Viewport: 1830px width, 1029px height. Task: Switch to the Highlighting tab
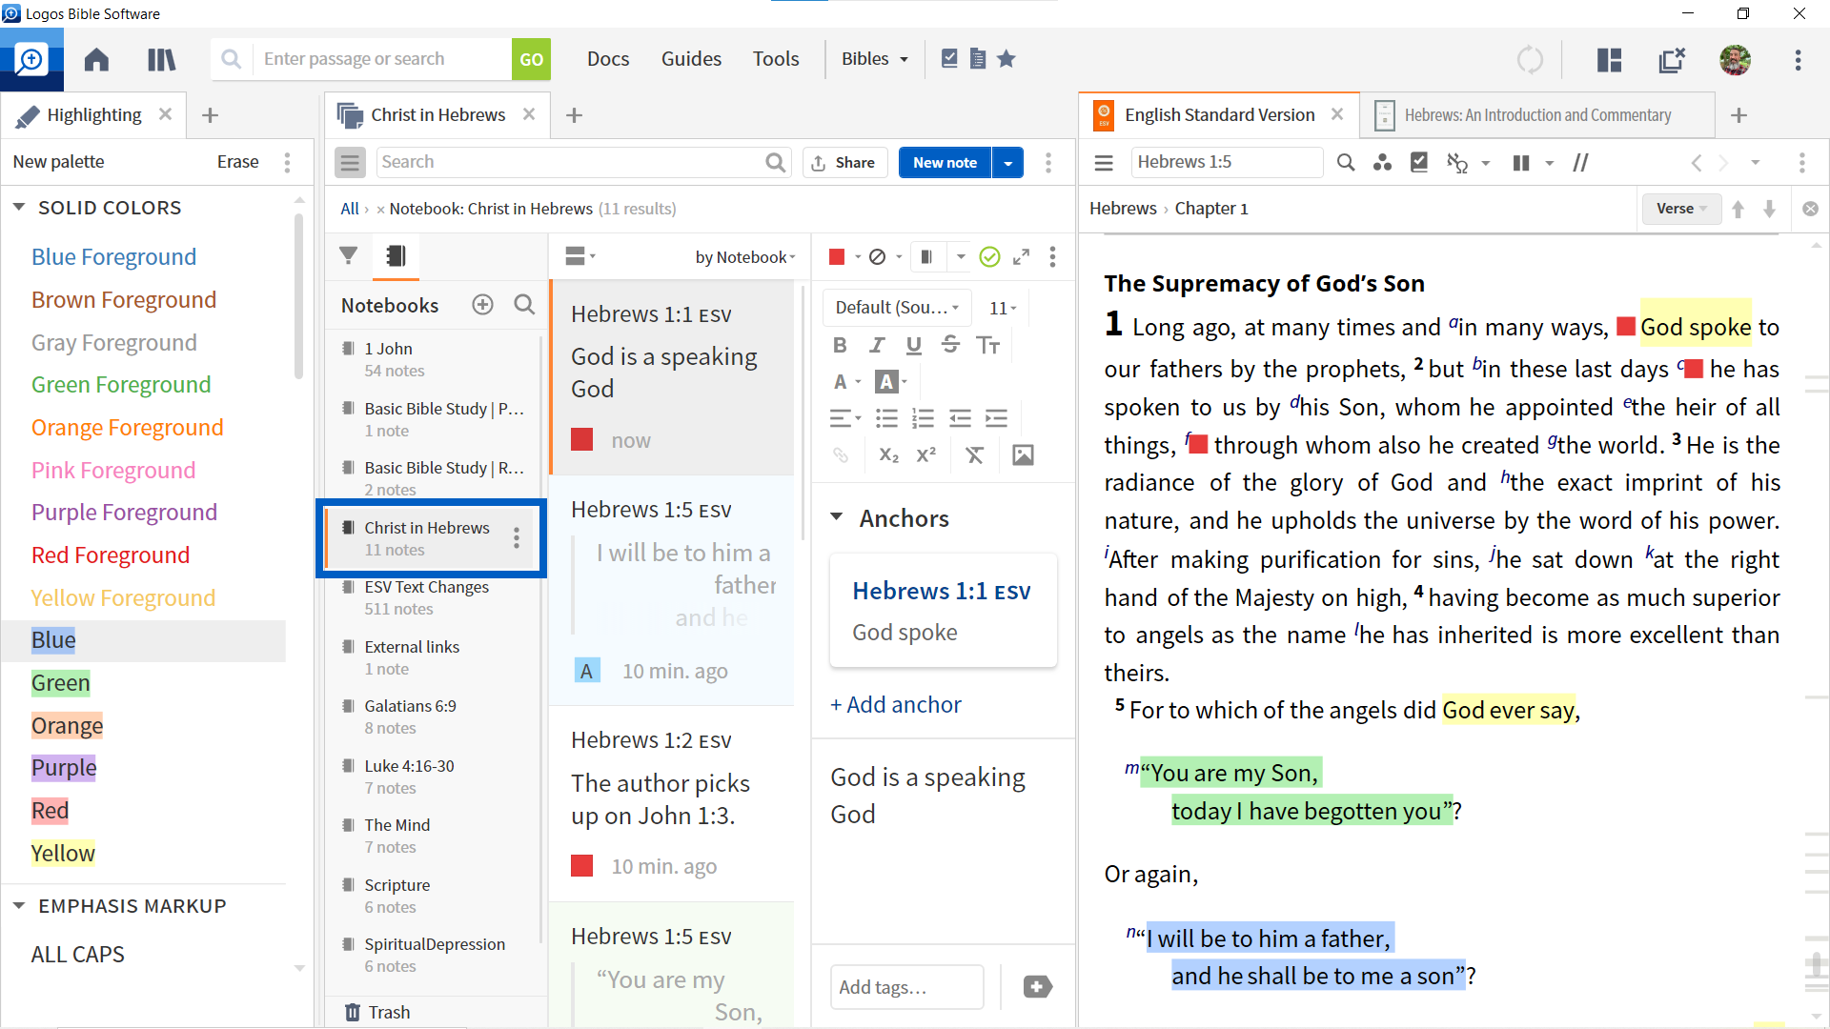click(92, 114)
